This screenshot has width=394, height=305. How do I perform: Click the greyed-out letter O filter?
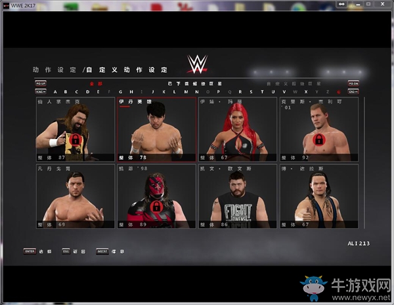point(208,92)
